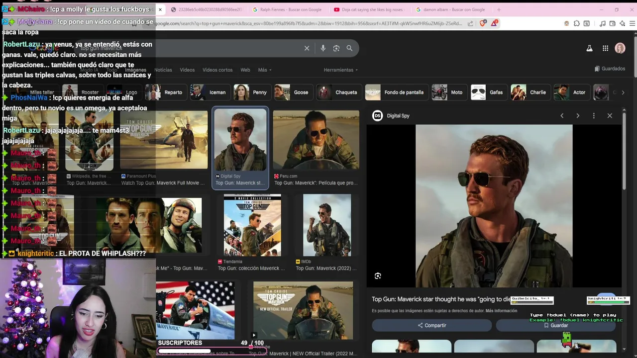Screen dimensions: 637x358
Task: Open the Peru.com motorcycle image result
Action: [x=316, y=140]
